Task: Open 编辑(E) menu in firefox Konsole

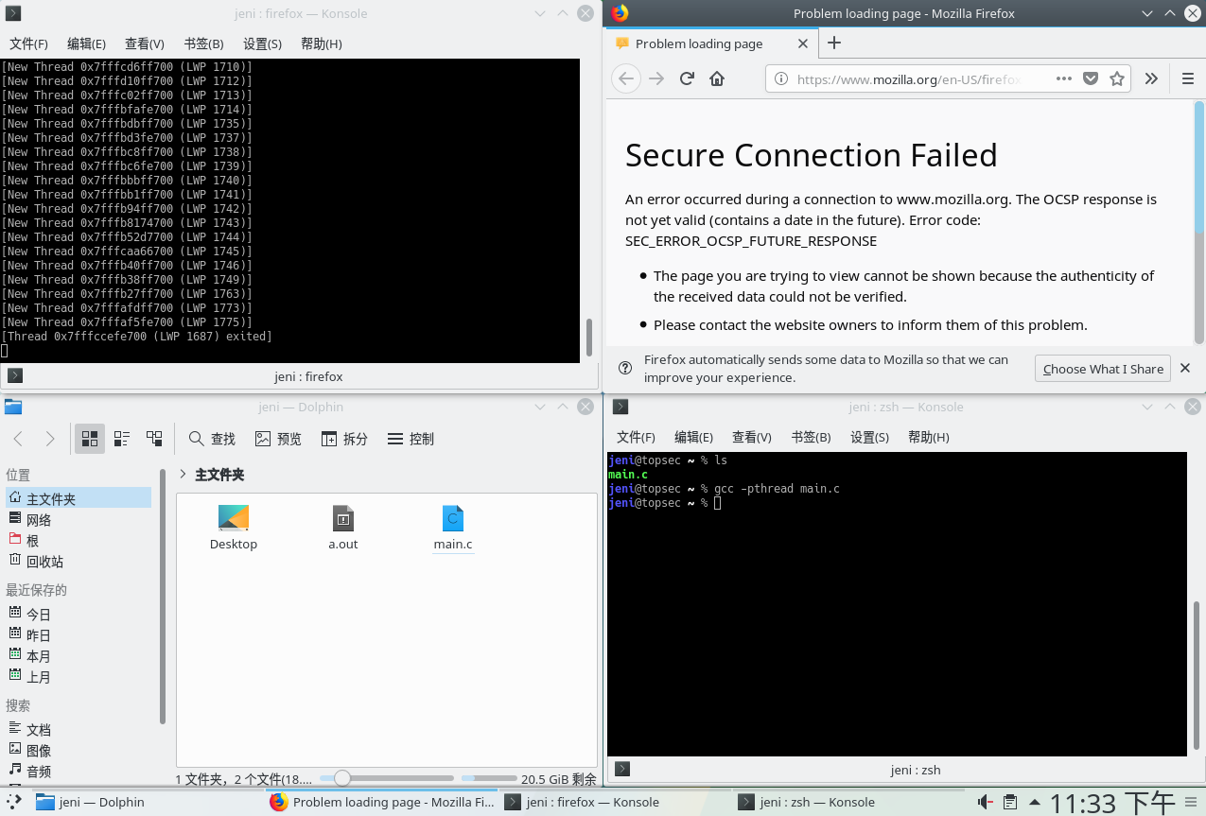Action: (x=86, y=43)
